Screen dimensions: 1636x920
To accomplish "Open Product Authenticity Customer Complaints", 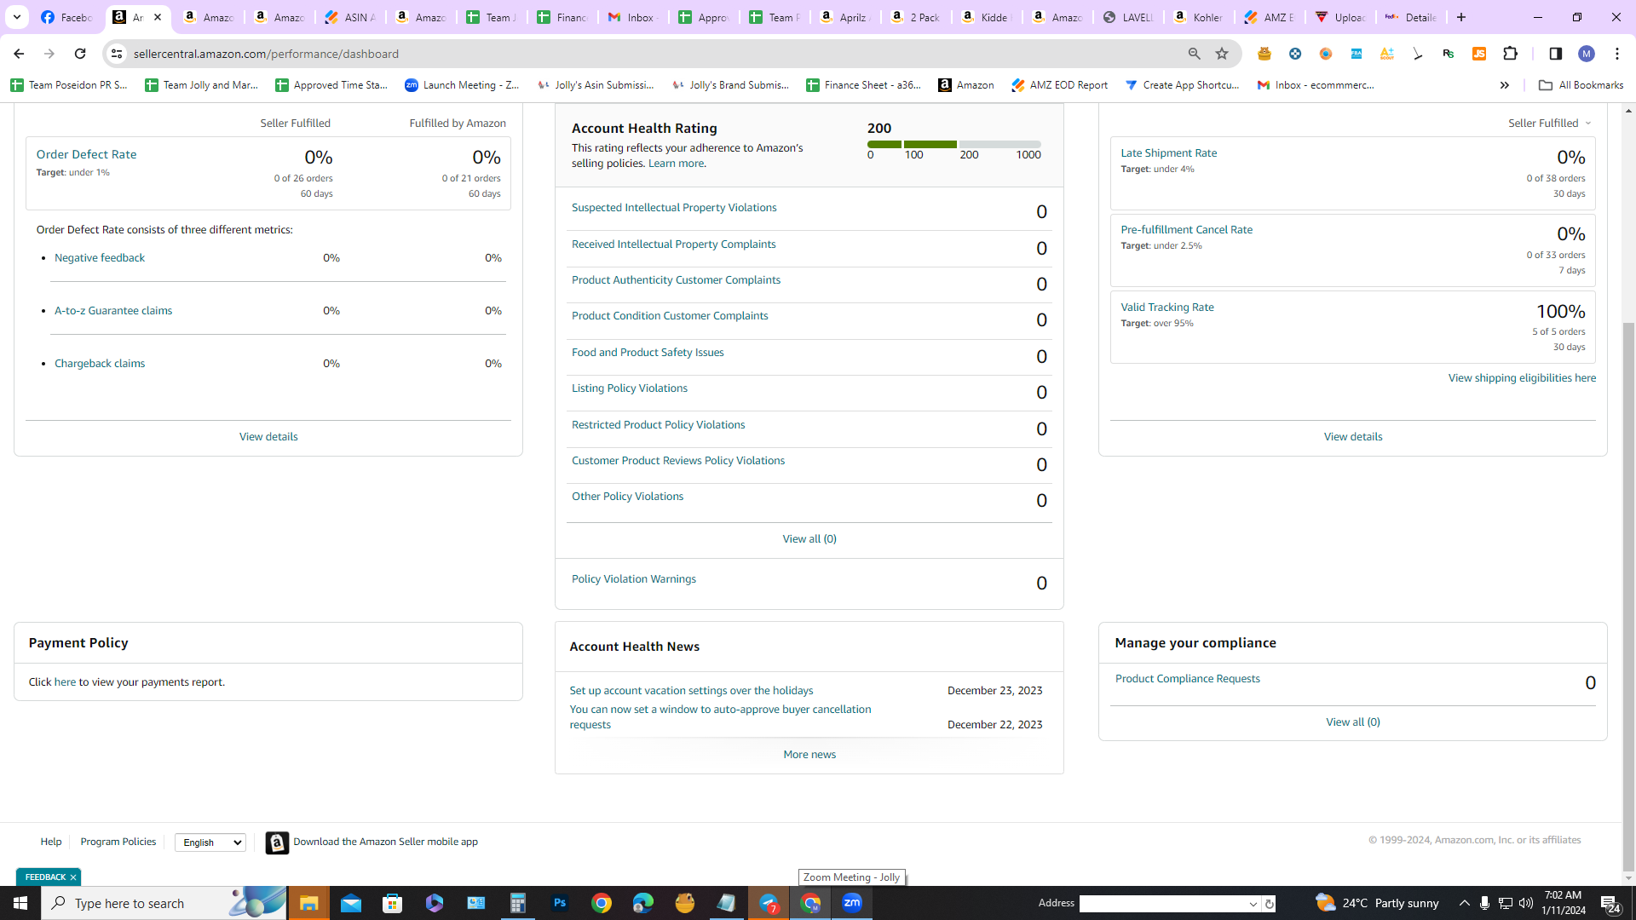I will pos(676,280).
